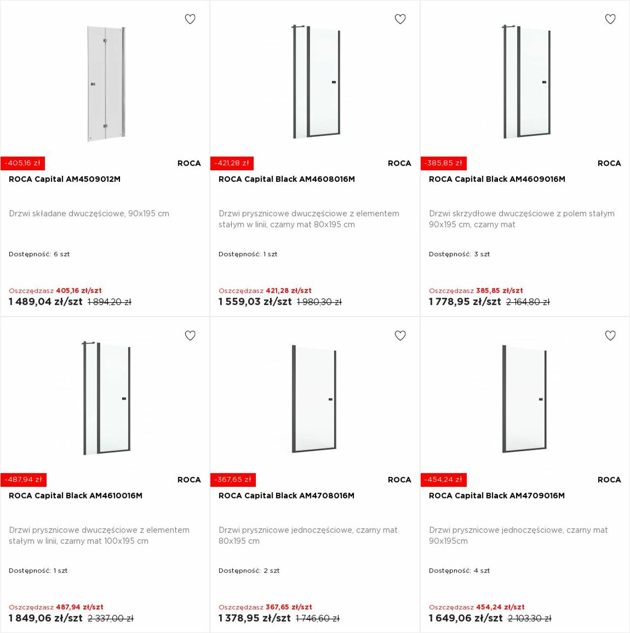630x633 pixels.
Task: Open ROCA Capital Black AM4609016M title link
Action: tap(497, 179)
